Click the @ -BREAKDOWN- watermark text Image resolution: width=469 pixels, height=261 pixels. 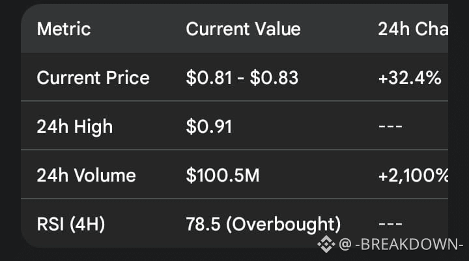[401, 244]
